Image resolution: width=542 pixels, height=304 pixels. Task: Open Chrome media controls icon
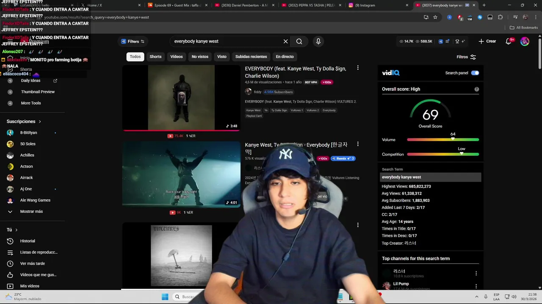pyautogui.click(x=515, y=17)
